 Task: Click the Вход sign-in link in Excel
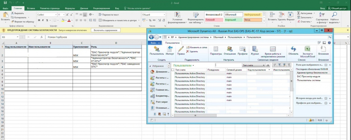pos(322,8)
